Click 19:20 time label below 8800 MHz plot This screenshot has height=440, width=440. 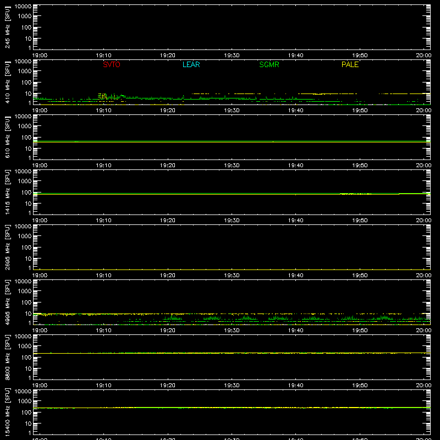[168, 386]
